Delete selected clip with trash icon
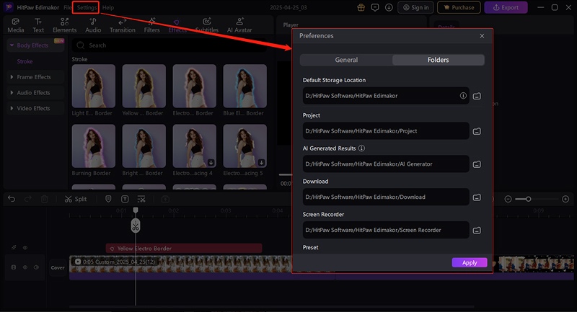This screenshot has width=577, height=312. click(x=44, y=199)
